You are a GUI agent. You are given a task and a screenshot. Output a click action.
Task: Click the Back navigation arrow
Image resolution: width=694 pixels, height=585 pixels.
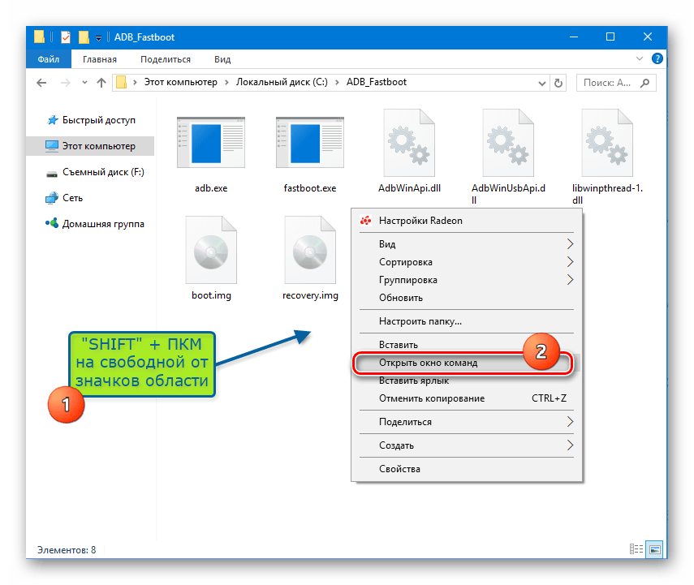pos(41,83)
